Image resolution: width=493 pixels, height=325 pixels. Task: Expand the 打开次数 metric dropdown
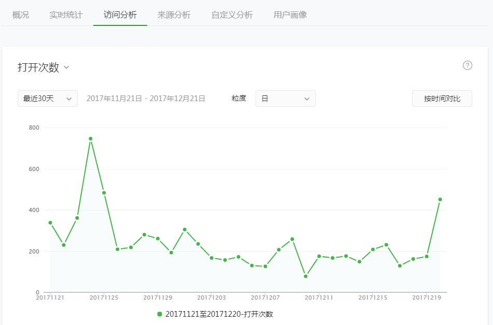tap(44, 67)
